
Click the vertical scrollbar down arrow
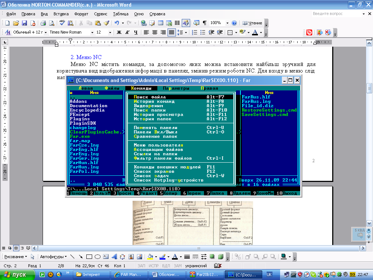pyautogui.click(x=369, y=223)
